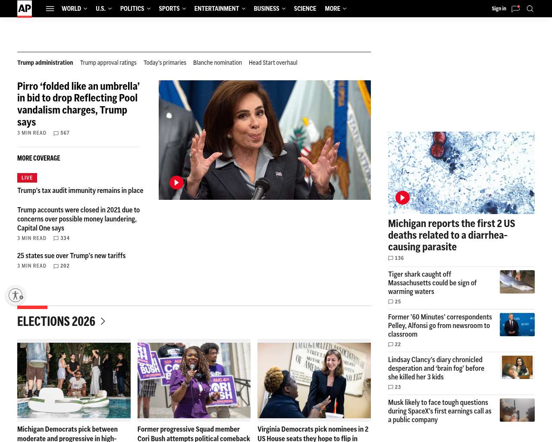Viewport: 552px width, 442px height.
Task: Open the Cori Bush rally photo
Action: (x=194, y=380)
